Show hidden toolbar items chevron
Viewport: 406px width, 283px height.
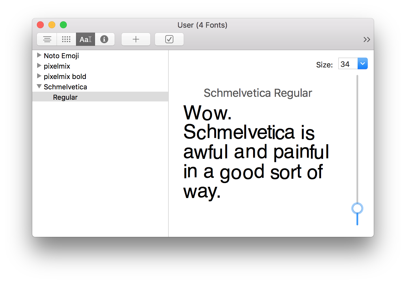(367, 39)
